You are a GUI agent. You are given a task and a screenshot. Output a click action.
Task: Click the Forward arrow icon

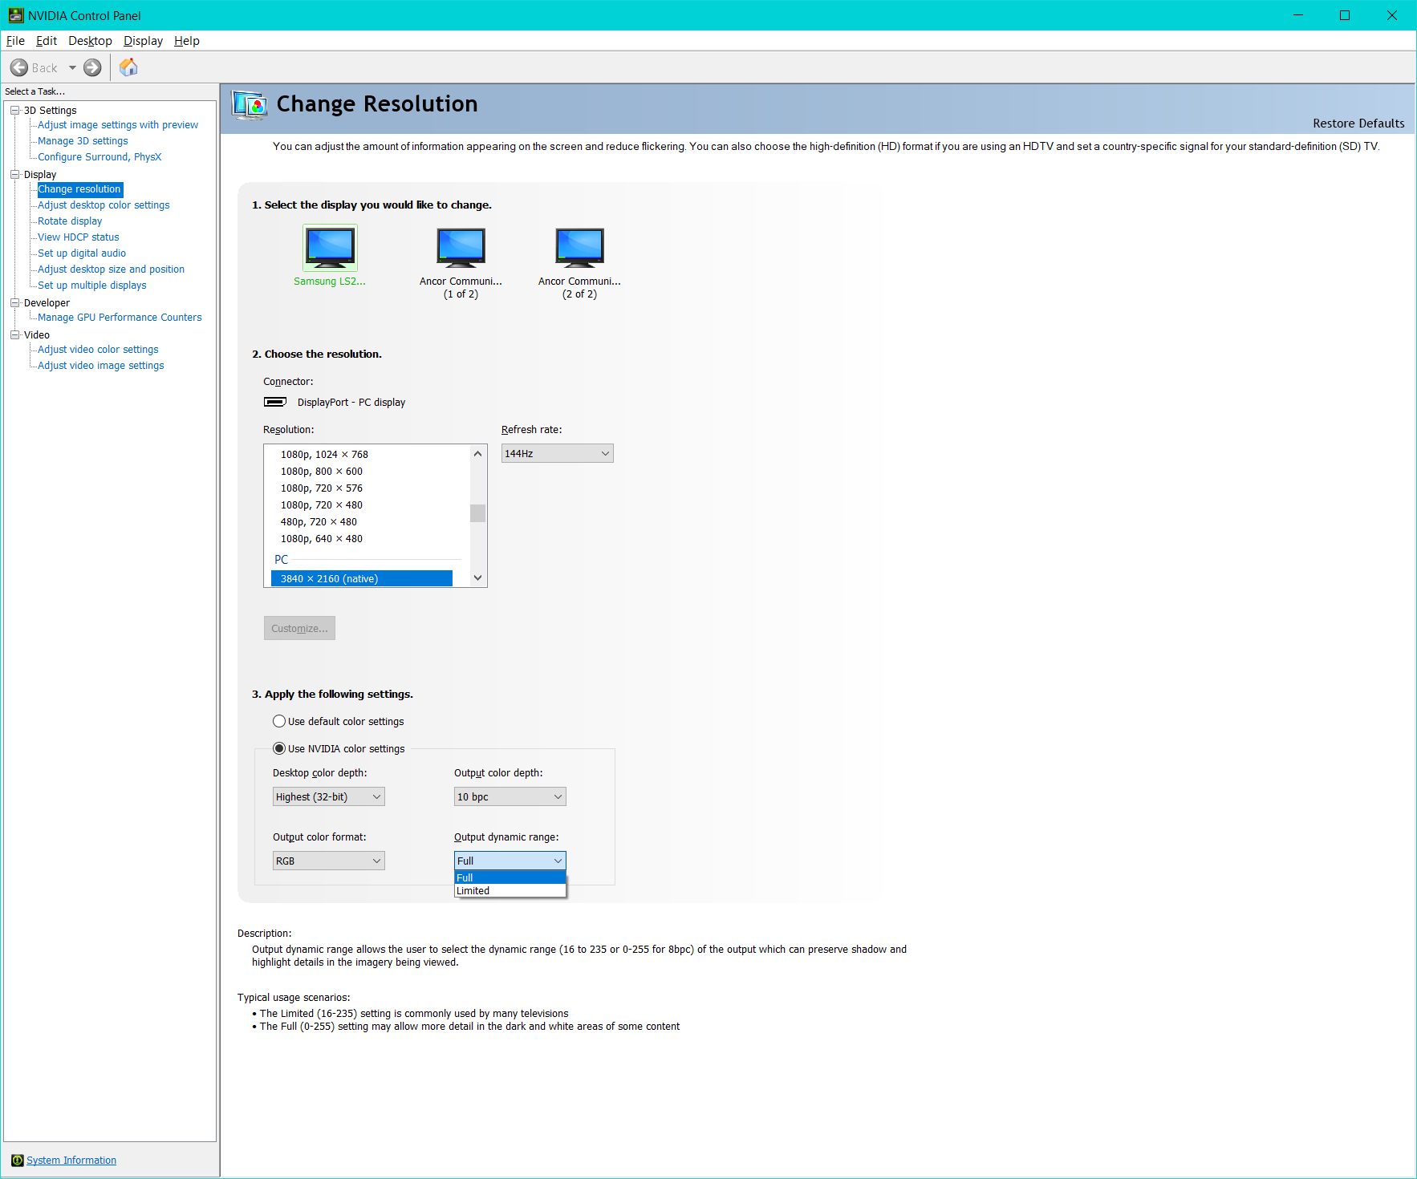[x=93, y=68]
